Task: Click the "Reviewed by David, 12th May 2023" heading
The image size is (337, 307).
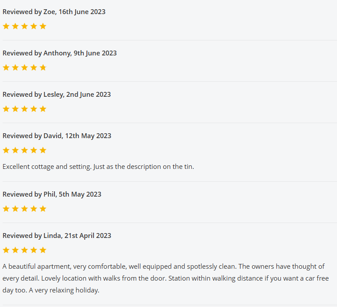Action: [57, 136]
